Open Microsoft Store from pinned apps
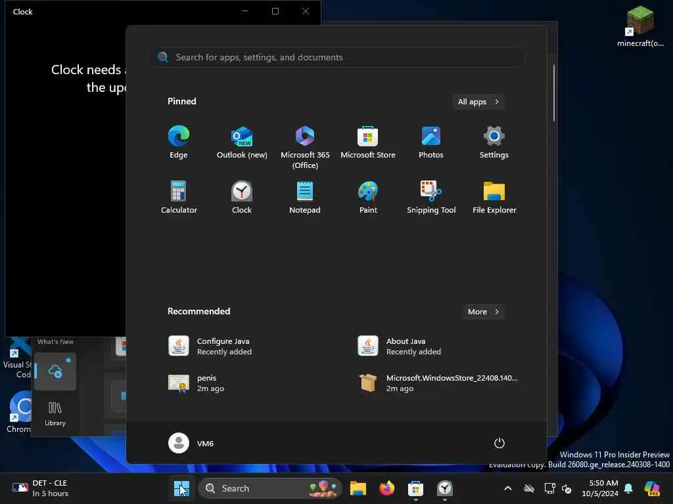The width and height of the screenshot is (673, 504). point(368,142)
